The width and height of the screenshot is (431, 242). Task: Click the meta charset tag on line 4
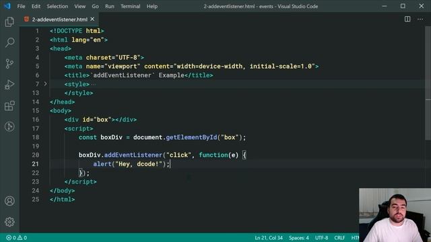pos(104,58)
